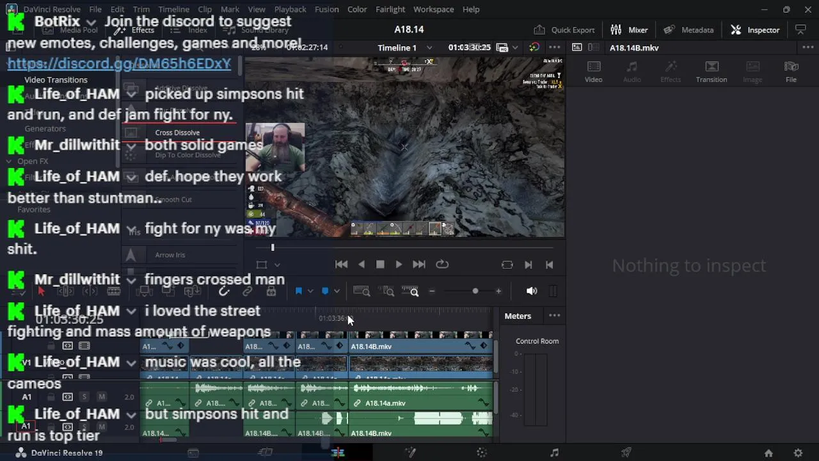Select the Audio tab in Inspector
819x461 pixels.
632,72
